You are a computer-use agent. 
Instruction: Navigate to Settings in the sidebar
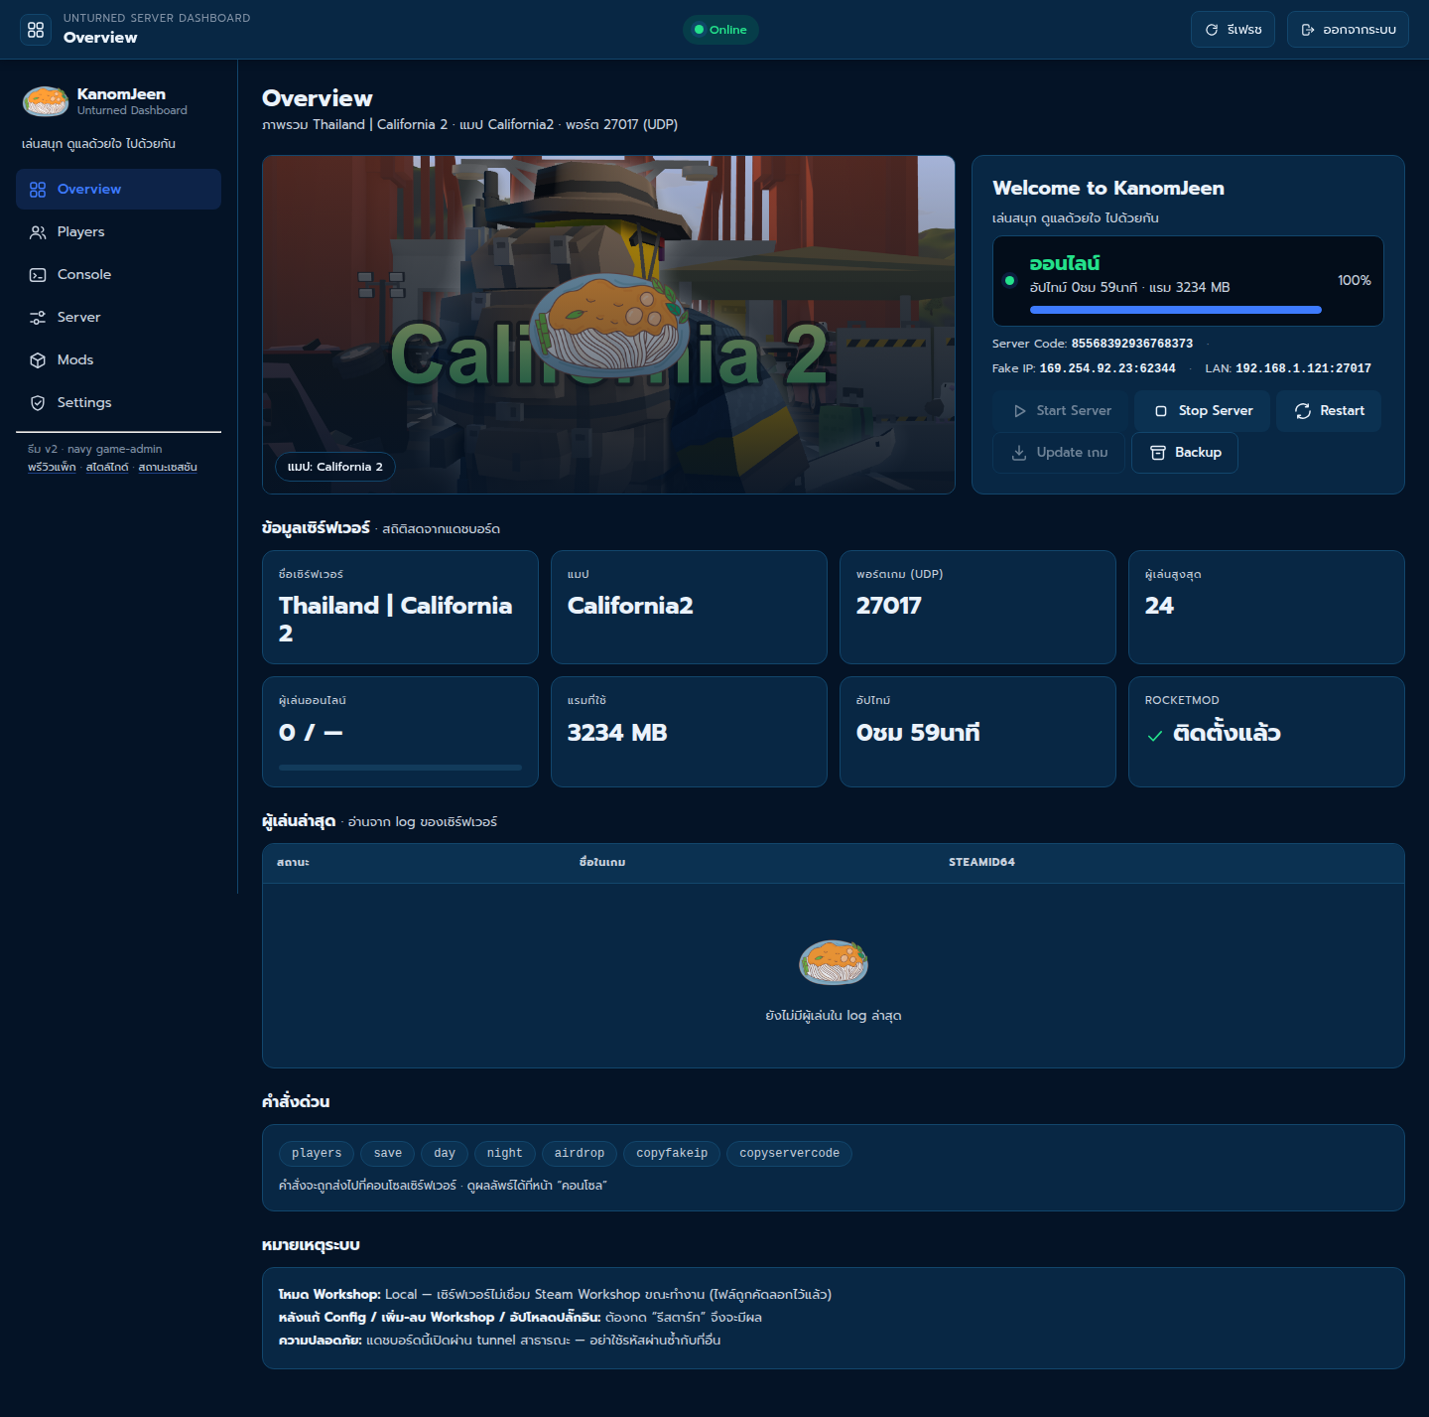(x=118, y=403)
